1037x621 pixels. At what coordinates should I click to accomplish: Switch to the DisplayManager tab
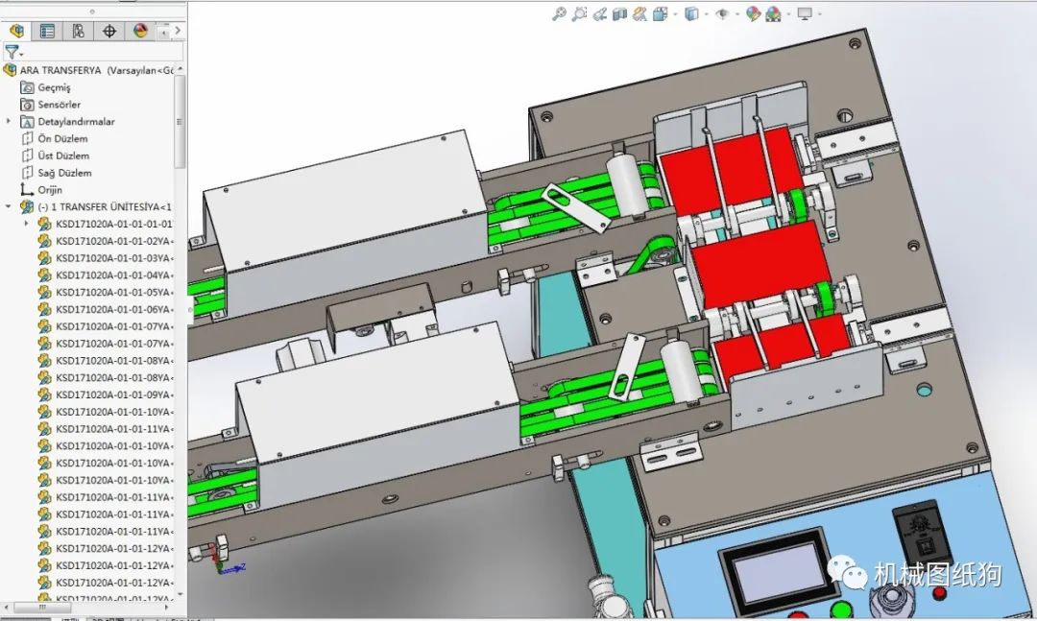point(140,31)
